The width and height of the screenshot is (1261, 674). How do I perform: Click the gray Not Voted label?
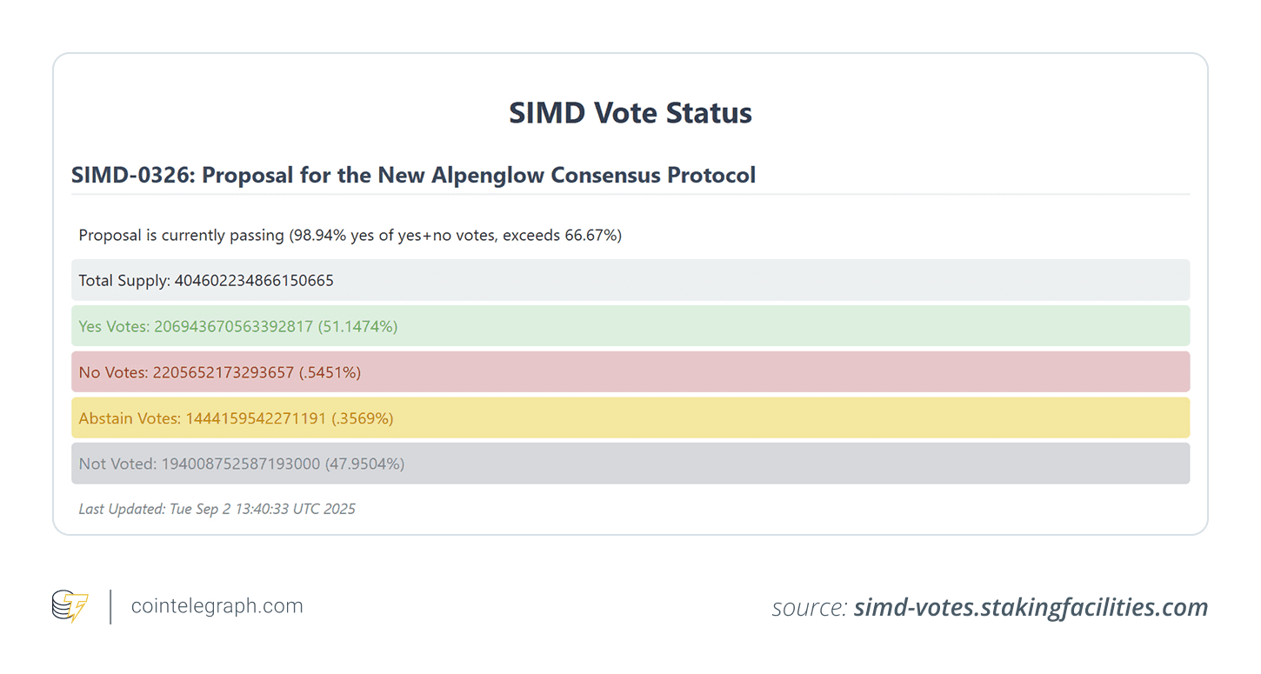click(x=118, y=464)
